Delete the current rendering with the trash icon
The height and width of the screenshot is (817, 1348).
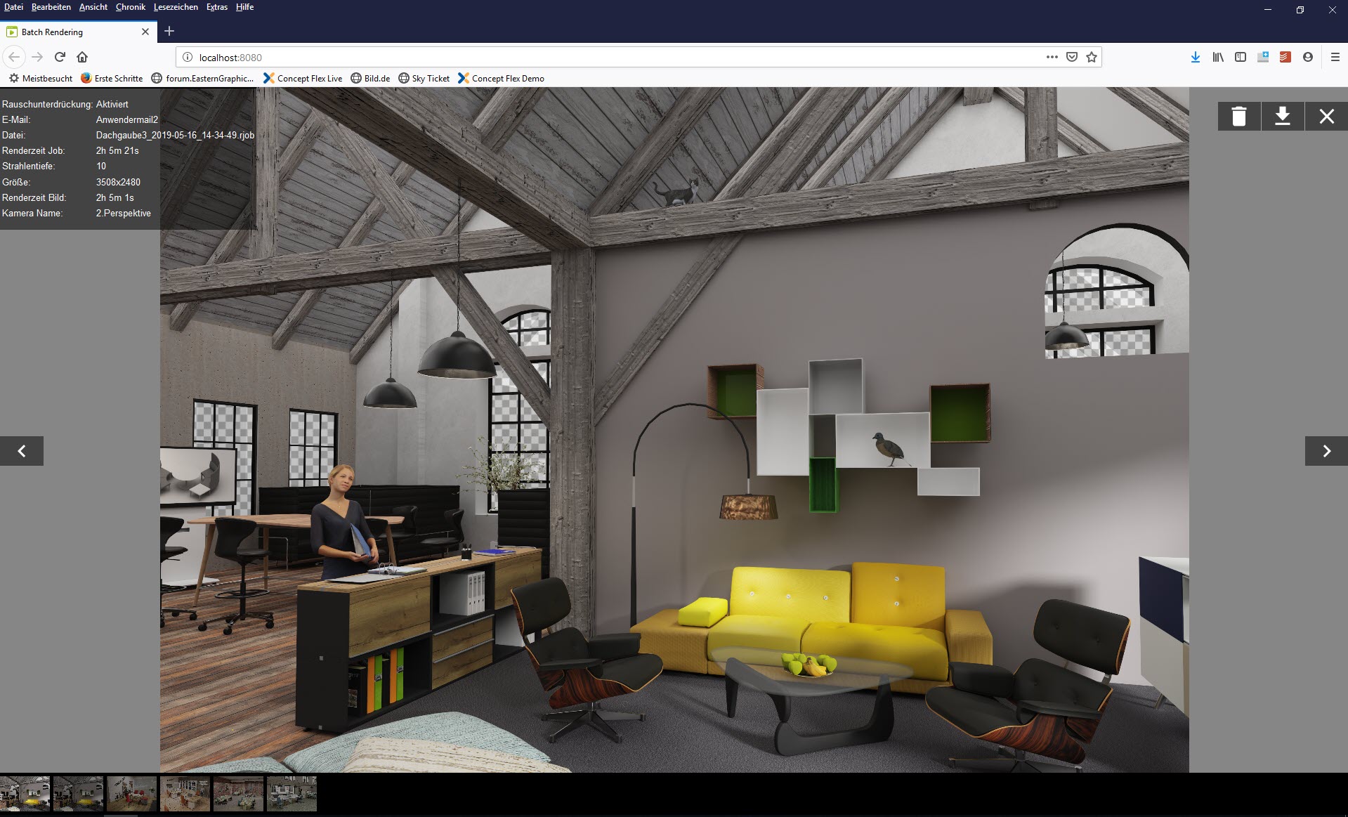[1239, 117]
